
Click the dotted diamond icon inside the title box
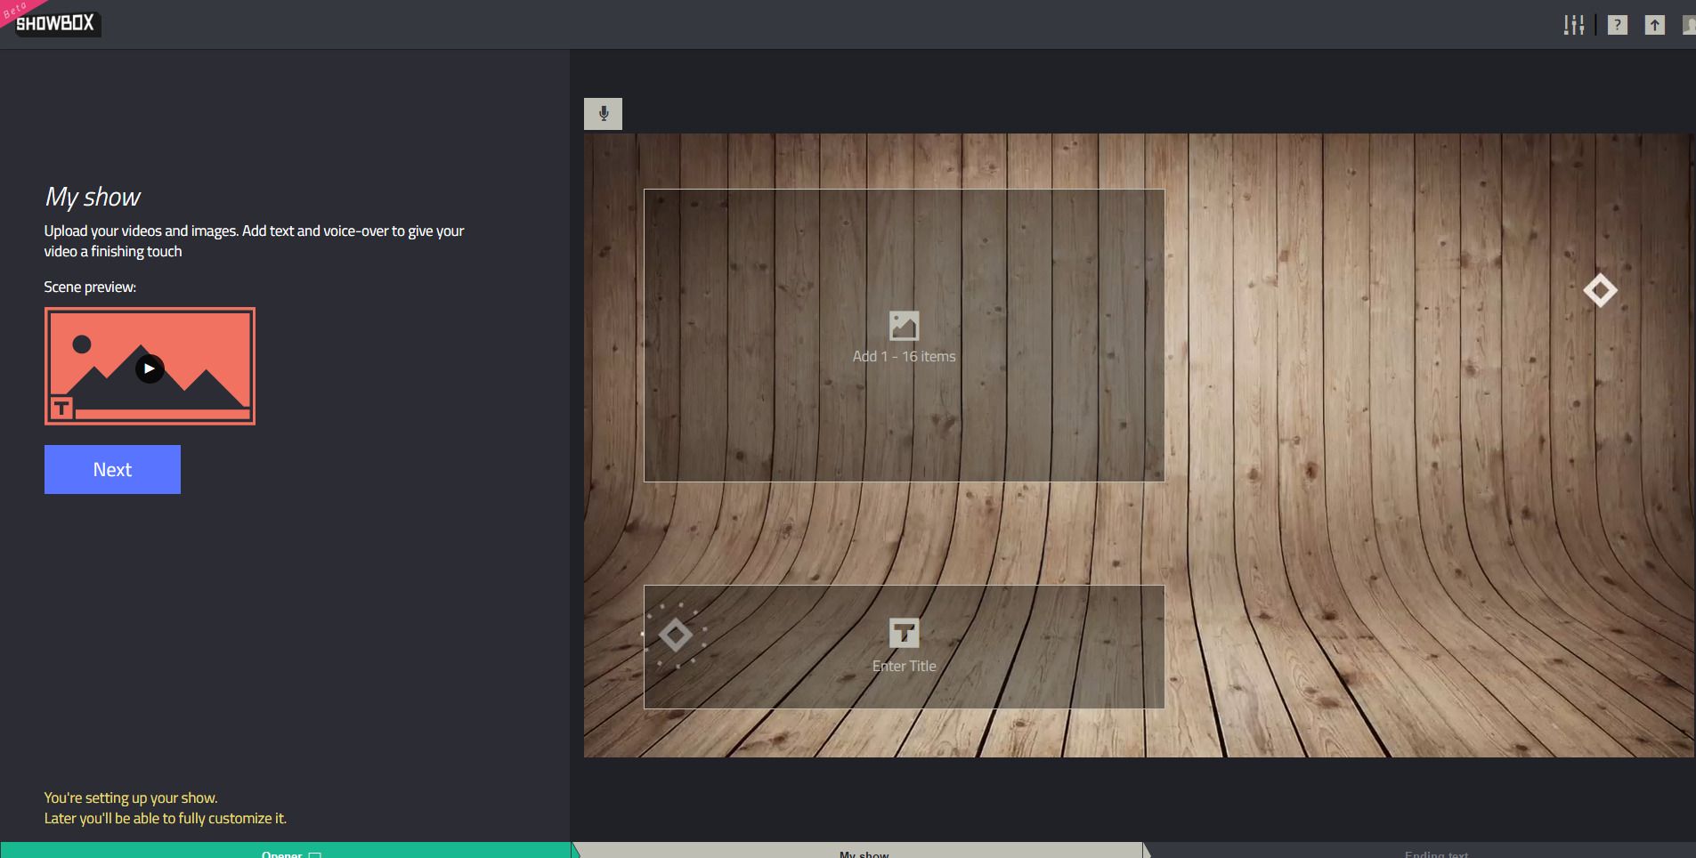tap(676, 634)
